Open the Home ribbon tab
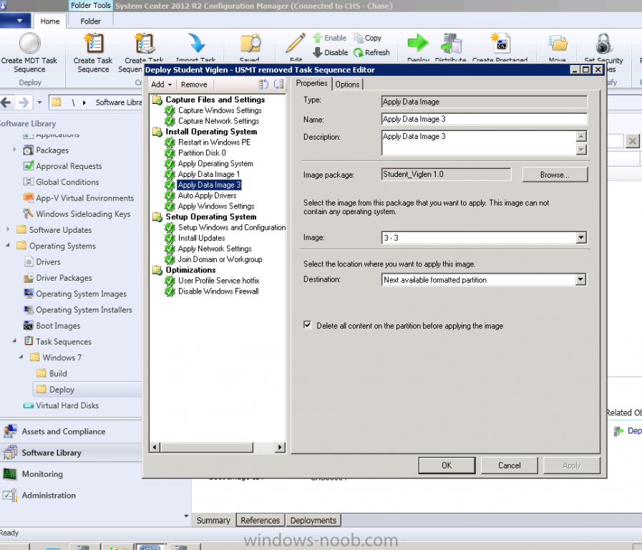The width and height of the screenshot is (642, 550). [x=50, y=21]
